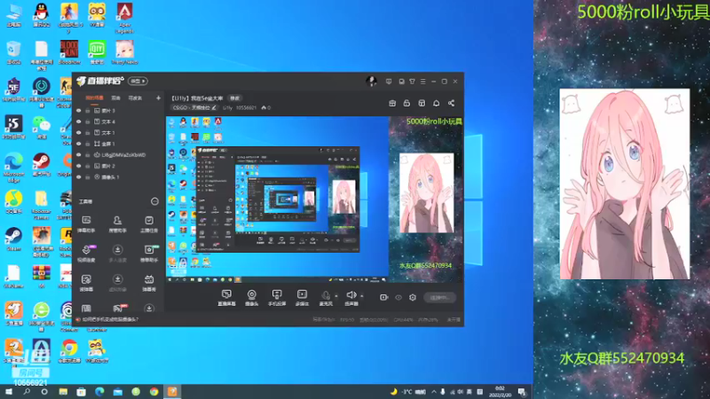The width and height of the screenshot is (710, 399).
Task: Open the taskbar search magnifier
Action: pyautogui.click(x=27, y=392)
